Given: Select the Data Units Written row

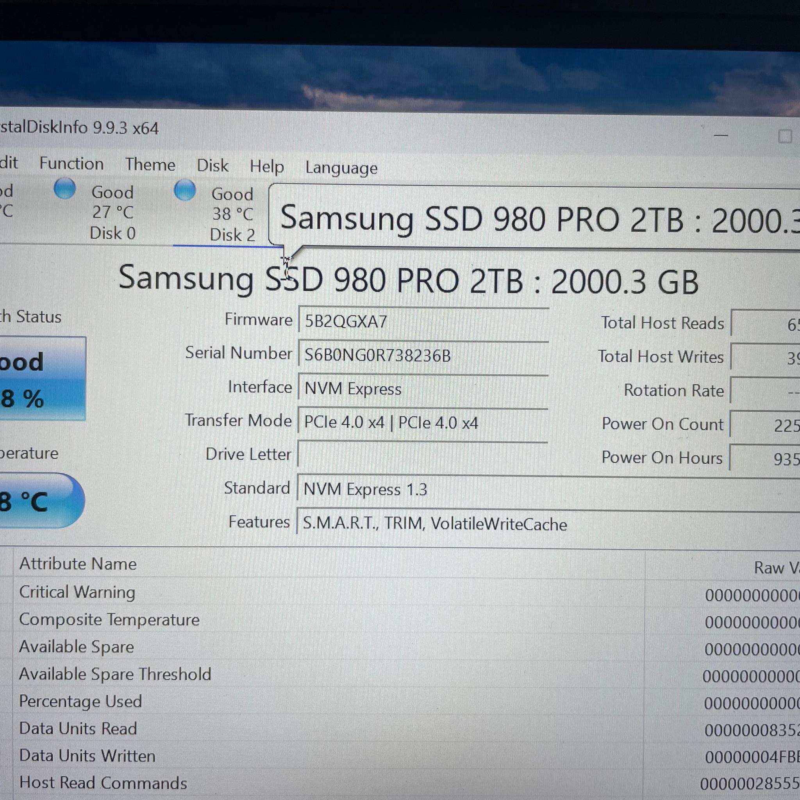Looking at the screenshot, I should tap(400, 756).
